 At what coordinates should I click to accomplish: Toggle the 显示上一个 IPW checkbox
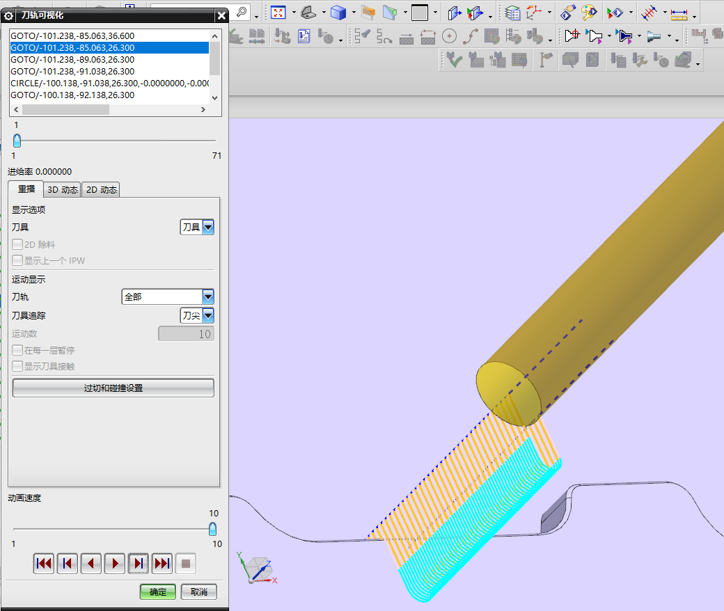coord(17,260)
